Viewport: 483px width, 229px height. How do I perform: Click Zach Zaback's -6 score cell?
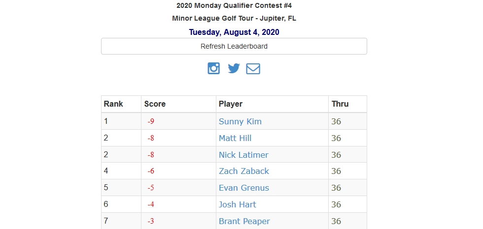click(178, 172)
